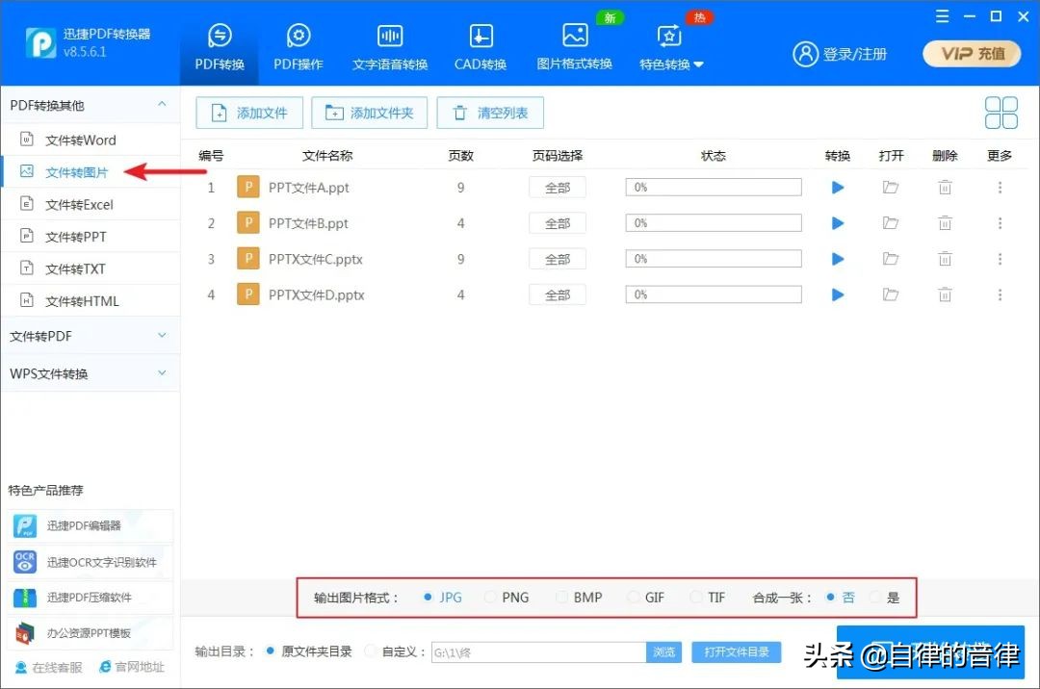Viewport: 1040px width, 689px height.
Task: Open more options for PPT文件B.ppt
Action: point(1000,223)
